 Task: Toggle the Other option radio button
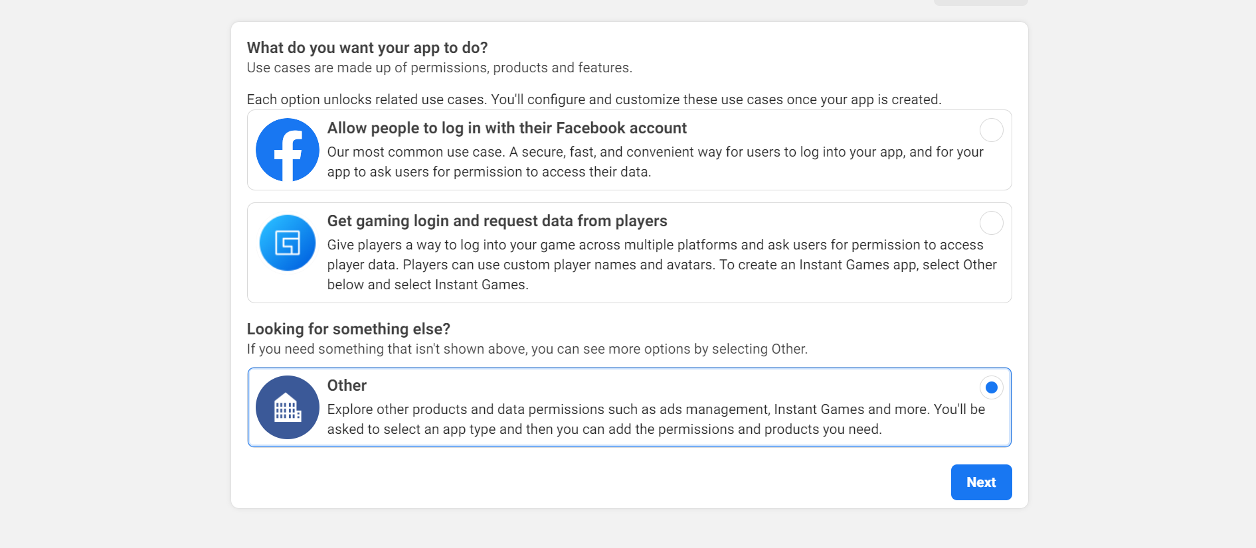pos(991,387)
